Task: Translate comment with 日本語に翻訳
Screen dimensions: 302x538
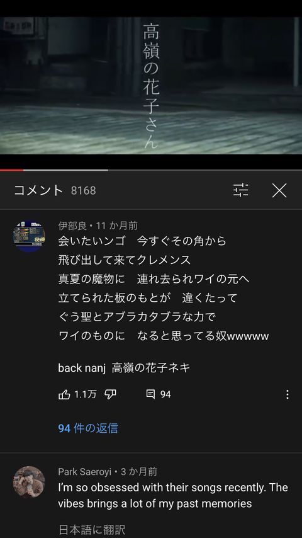Action: (91, 529)
